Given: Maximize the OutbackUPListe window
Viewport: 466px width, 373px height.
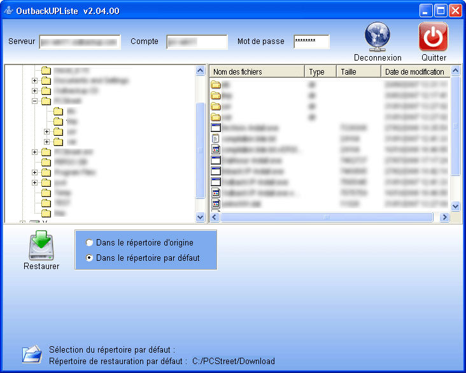Looking at the screenshot, I should pyautogui.click(x=441, y=11).
